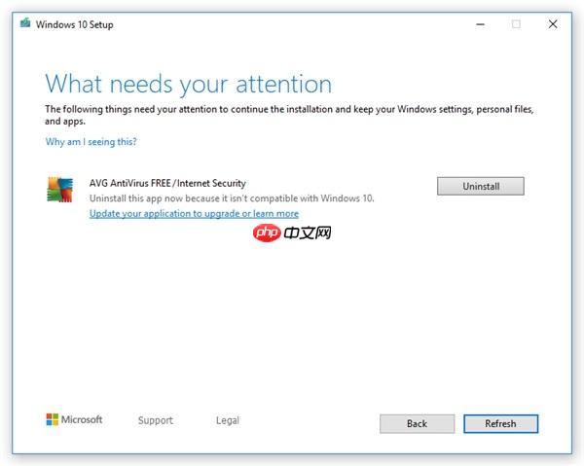
Task: Open the 'Why am I seeing this?' link
Action: pyautogui.click(x=91, y=142)
